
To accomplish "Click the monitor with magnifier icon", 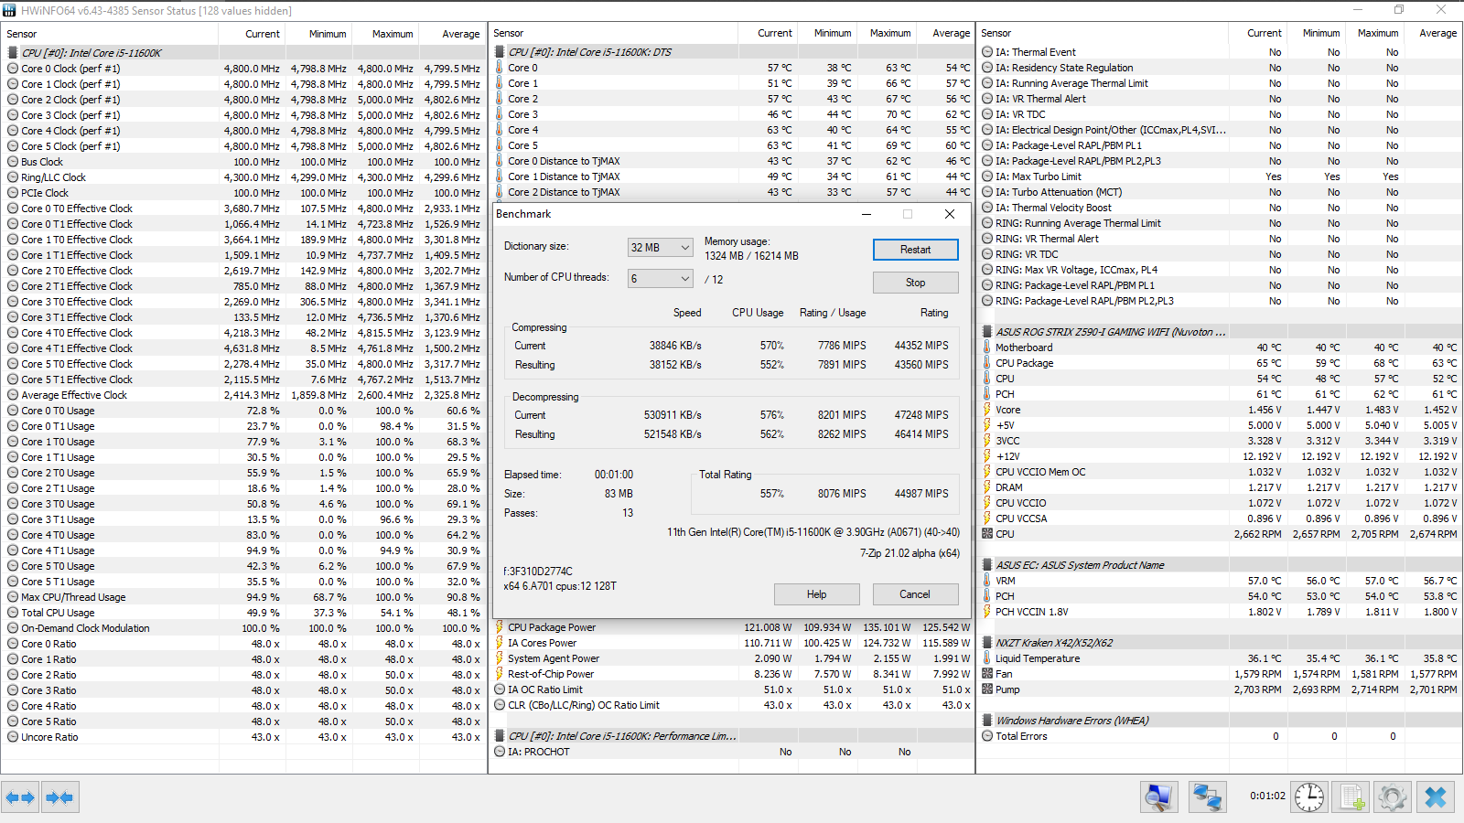I will coord(1158,797).
